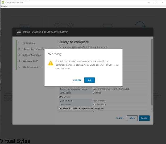Click the 'Domain name' label cell
This screenshot has height=144, width=166.
point(75,101)
